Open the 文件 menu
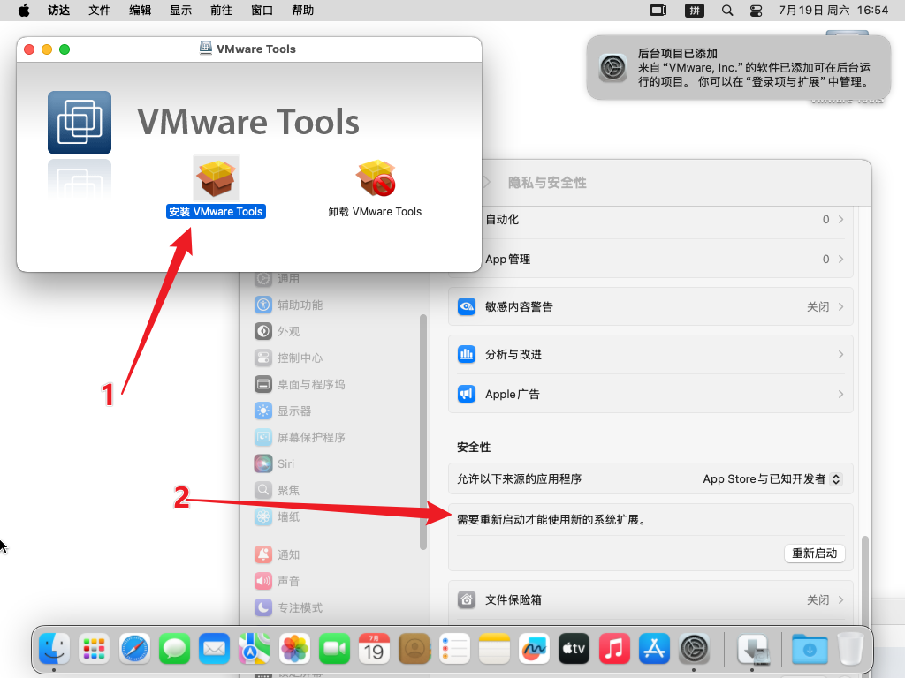 pyautogui.click(x=99, y=11)
